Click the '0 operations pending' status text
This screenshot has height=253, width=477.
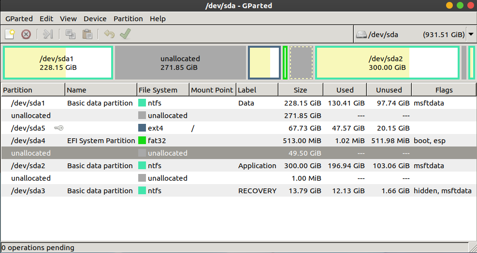[38, 248]
